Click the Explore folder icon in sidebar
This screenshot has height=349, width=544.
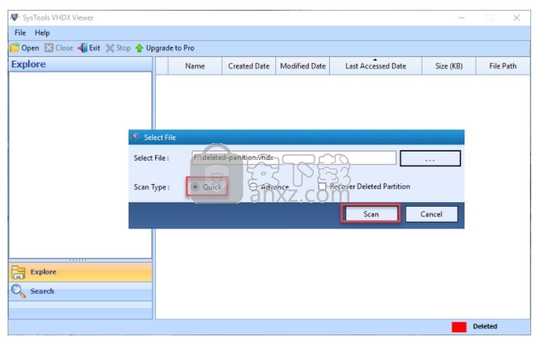18,273
